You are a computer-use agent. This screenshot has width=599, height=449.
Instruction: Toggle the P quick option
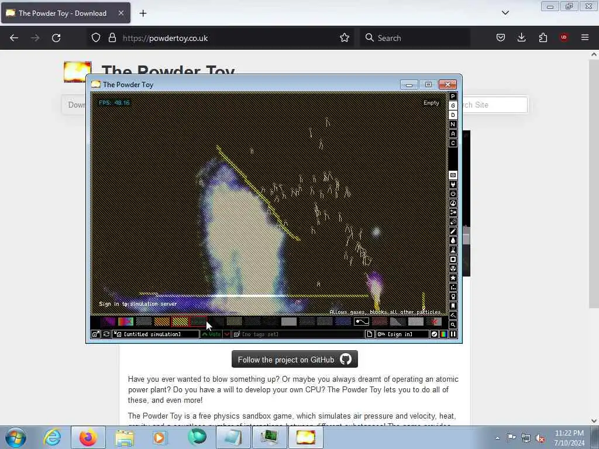click(x=453, y=96)
